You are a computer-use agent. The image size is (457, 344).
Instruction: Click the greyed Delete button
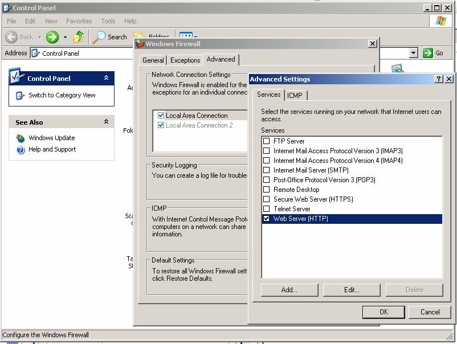(x=414, y=290)
